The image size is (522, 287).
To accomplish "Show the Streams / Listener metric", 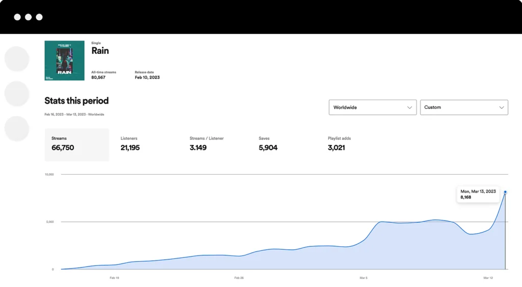I will (206, 145).
